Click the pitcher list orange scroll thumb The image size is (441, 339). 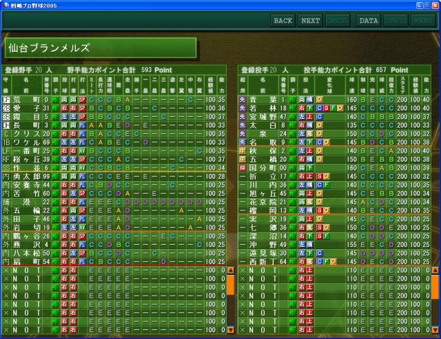[x=435, y=287]
